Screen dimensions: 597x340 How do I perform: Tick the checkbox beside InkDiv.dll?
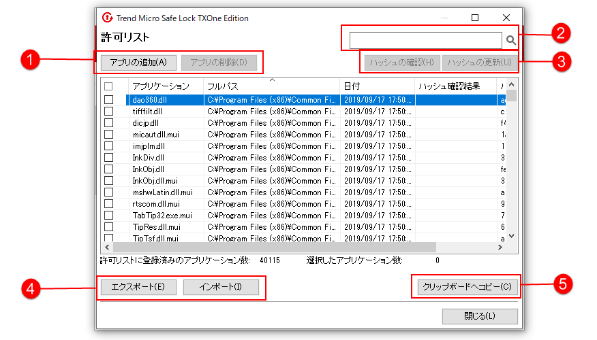coord(108,157)
